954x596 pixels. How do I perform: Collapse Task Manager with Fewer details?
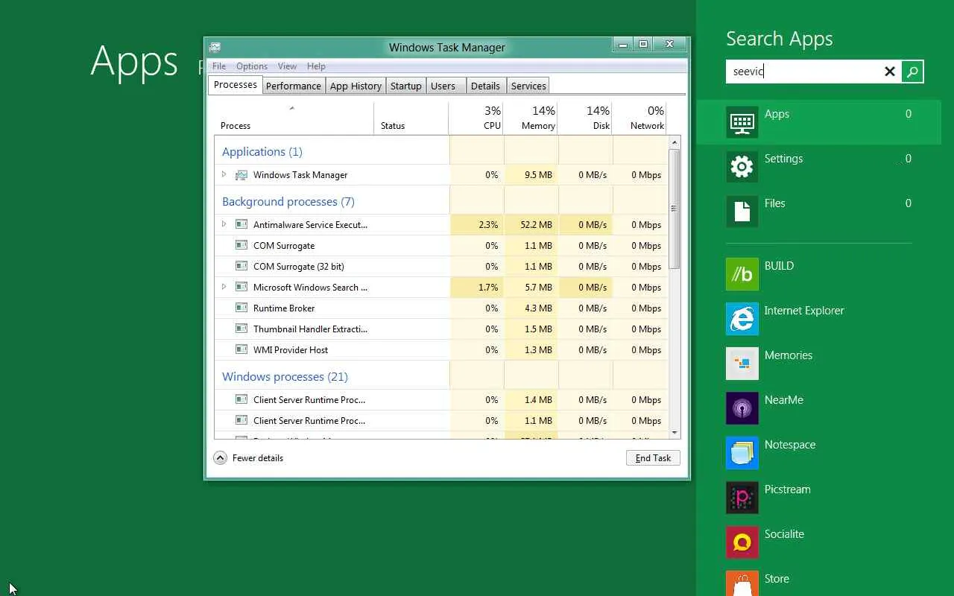tap(249, 458)
